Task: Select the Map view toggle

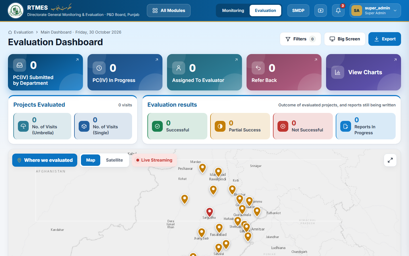Action: [91, 160]
